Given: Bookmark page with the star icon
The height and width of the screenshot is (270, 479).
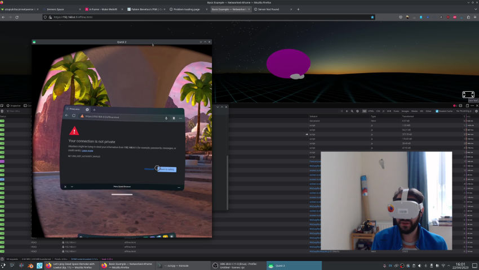Looking at the screenshot, I should pos(372,17).
